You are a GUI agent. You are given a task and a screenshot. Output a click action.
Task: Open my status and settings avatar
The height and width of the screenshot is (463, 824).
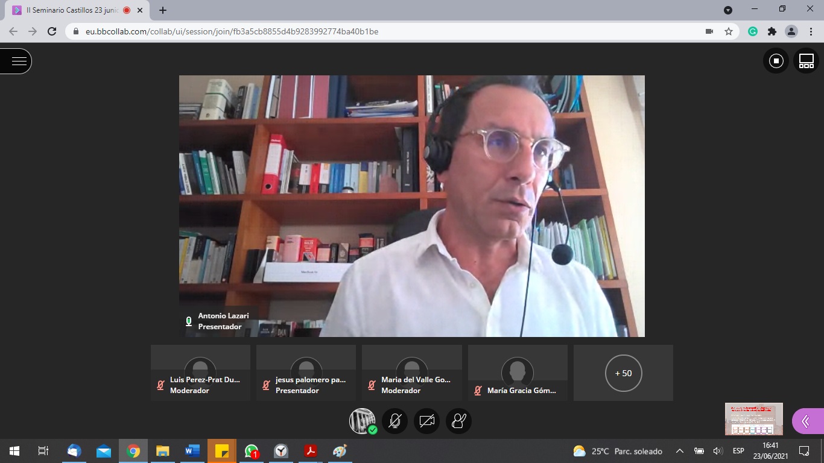coord(363,421)
